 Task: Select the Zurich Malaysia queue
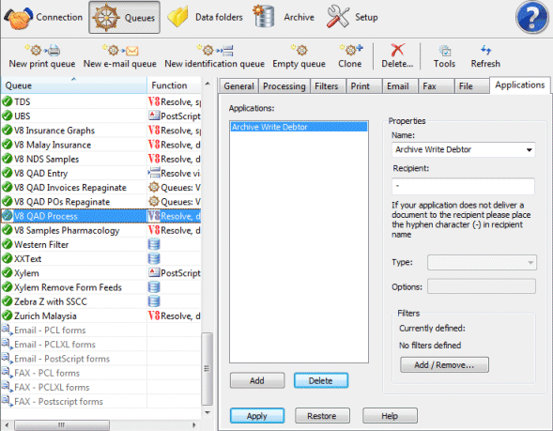(45, 316)
